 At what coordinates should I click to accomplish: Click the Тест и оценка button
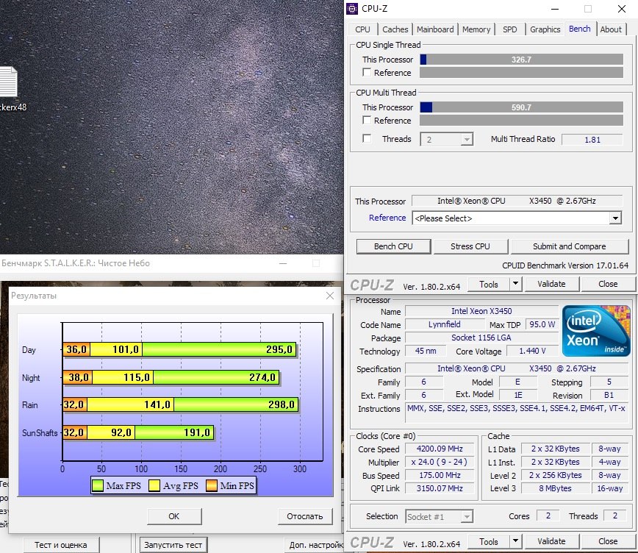point(60,545)
